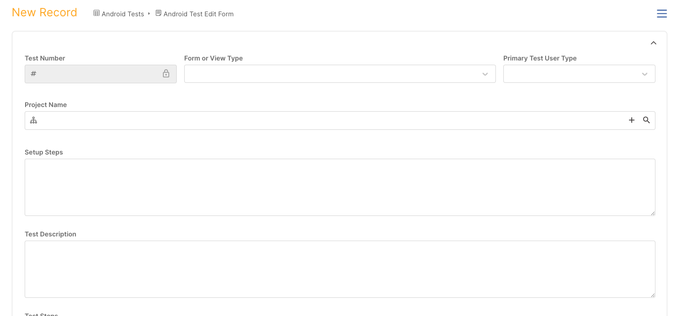Open the hamburger menu icon
688x316 pixels.
pyautogui.click(x=661, y=14)
